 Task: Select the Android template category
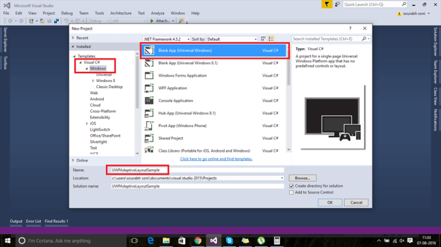coord(97,99)
